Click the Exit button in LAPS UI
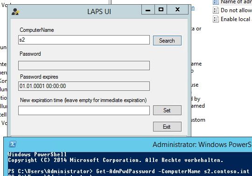The height and width of the screenshot is (176, 252). click(x=167, y=127)
